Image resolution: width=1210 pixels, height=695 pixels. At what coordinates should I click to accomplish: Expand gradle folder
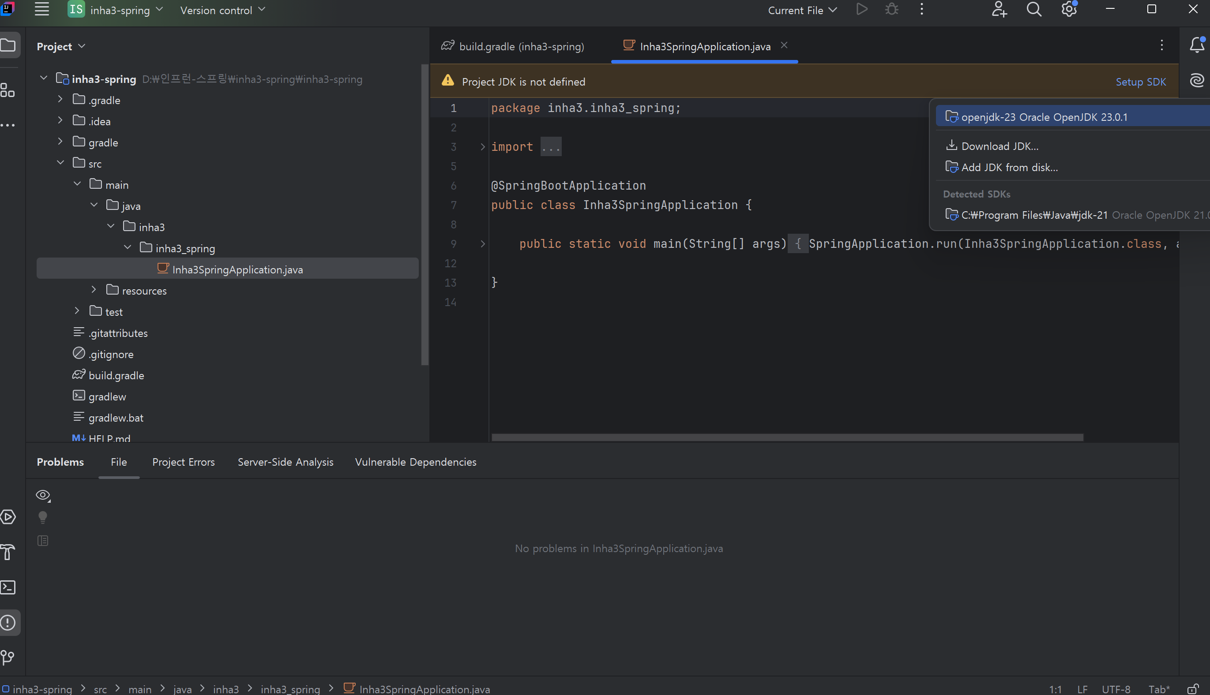click(60, 141)
